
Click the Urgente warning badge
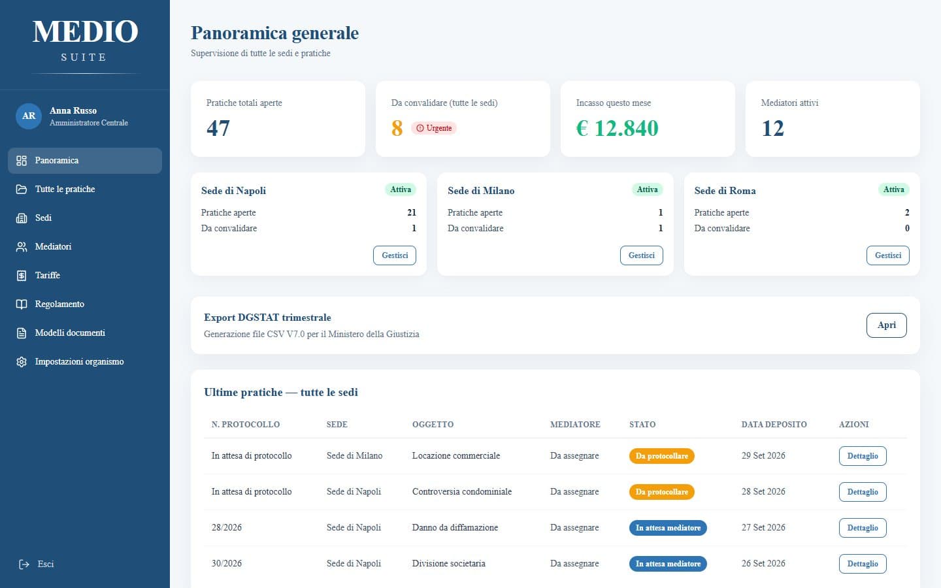tap(434, 128)
